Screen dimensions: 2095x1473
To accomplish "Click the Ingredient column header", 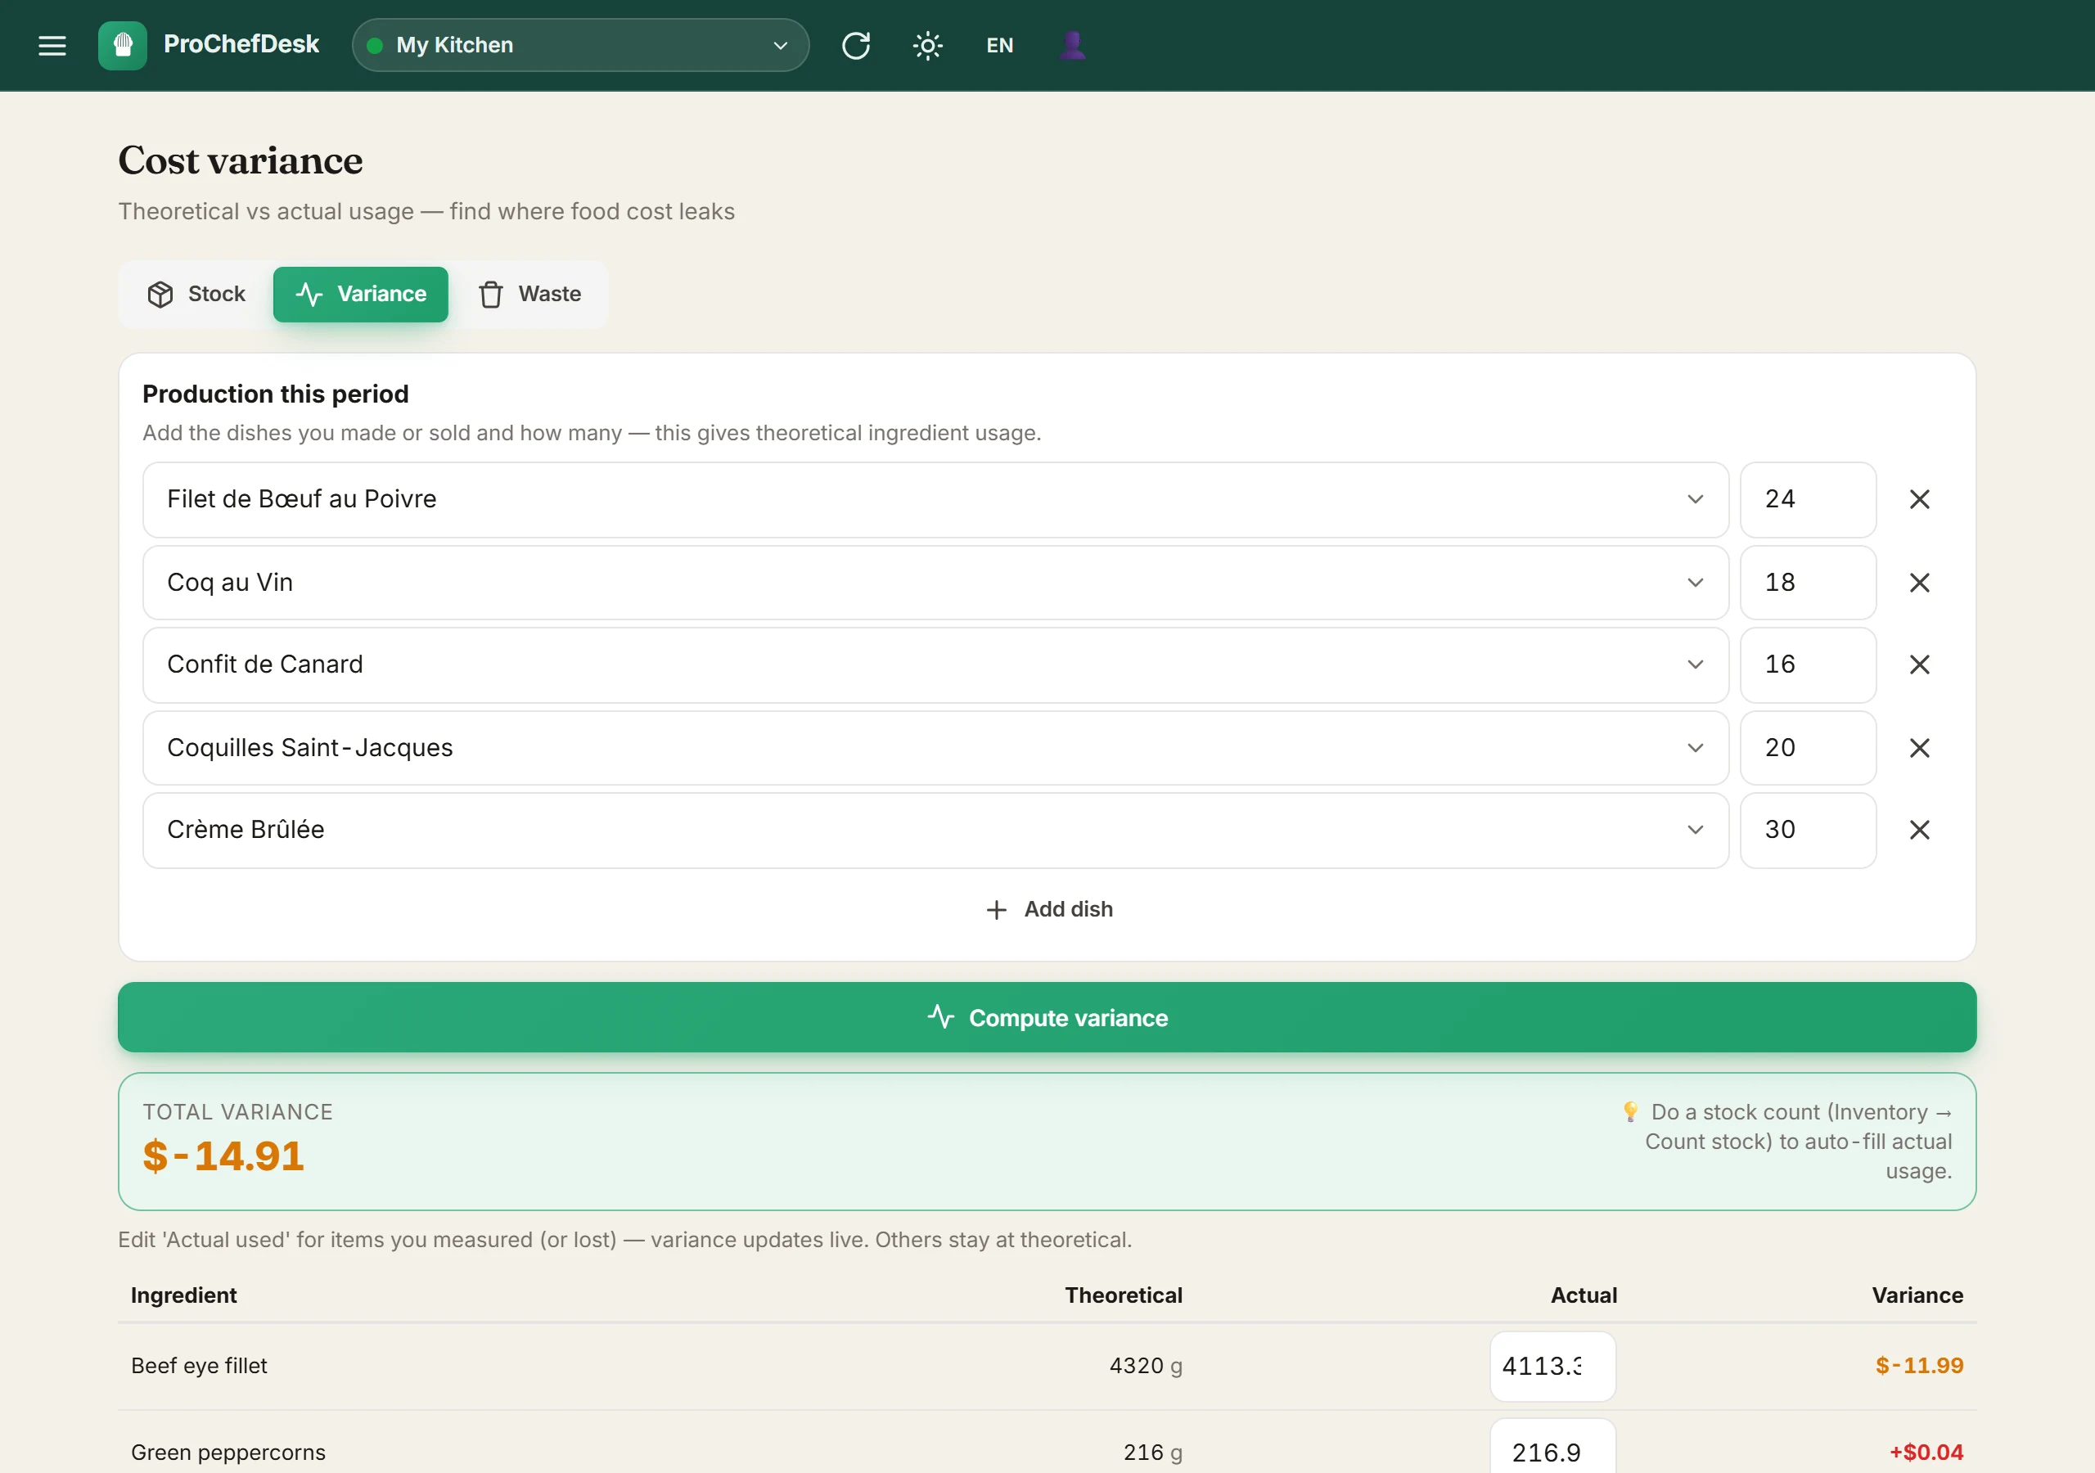I will click(x=183, y=1295).
